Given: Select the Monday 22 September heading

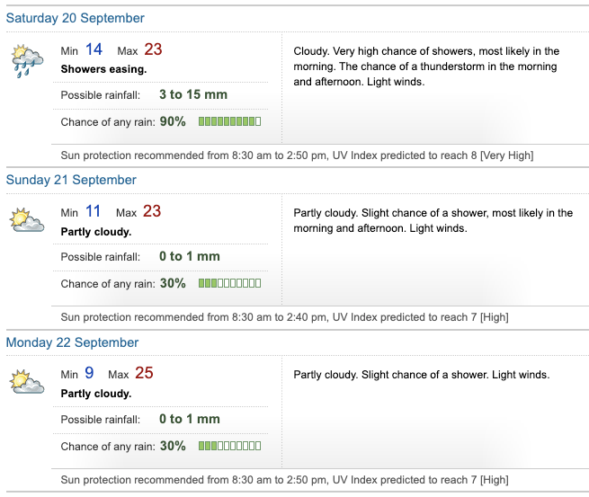Looking at the screenshot, I should tap(73, 342).
